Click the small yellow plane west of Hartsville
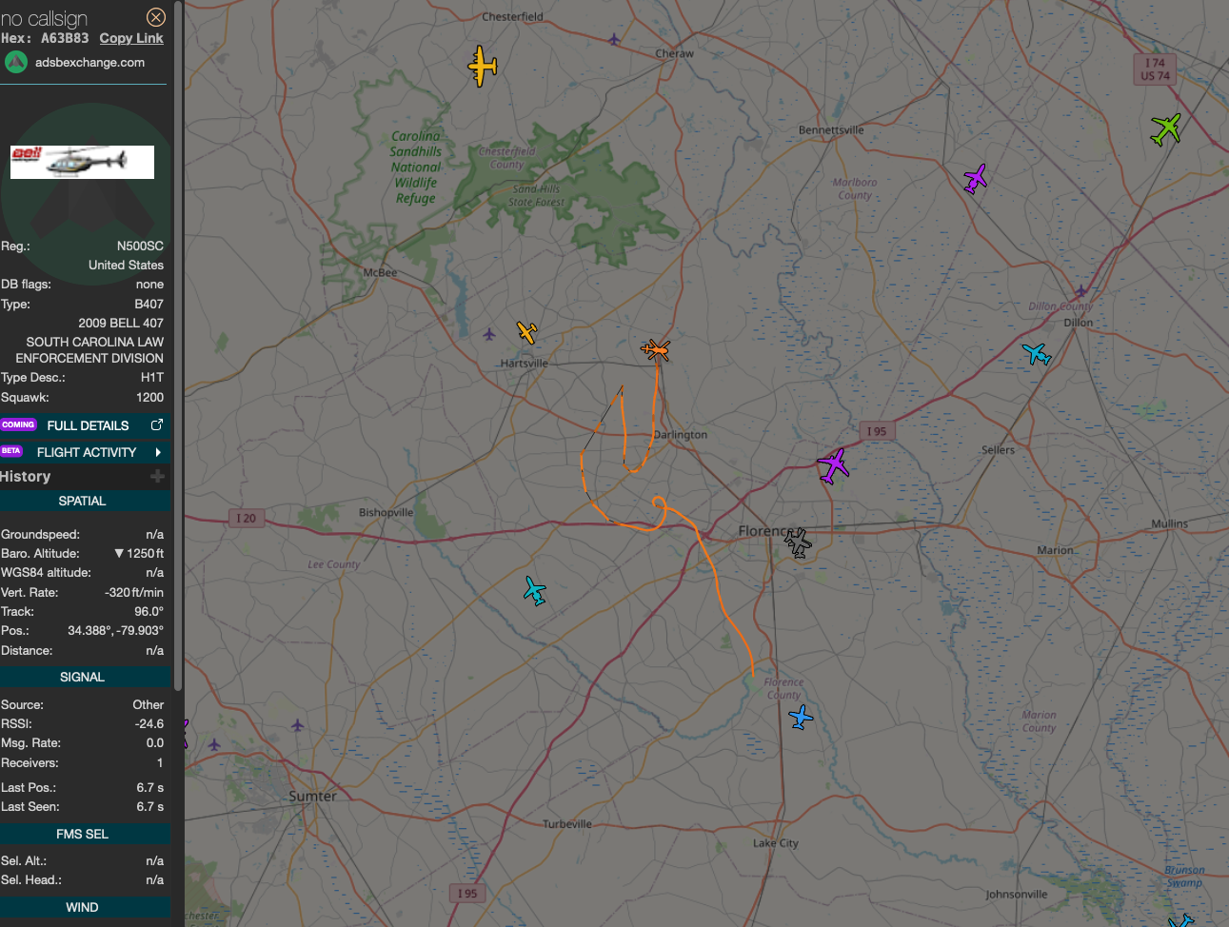 pos(527,332)
